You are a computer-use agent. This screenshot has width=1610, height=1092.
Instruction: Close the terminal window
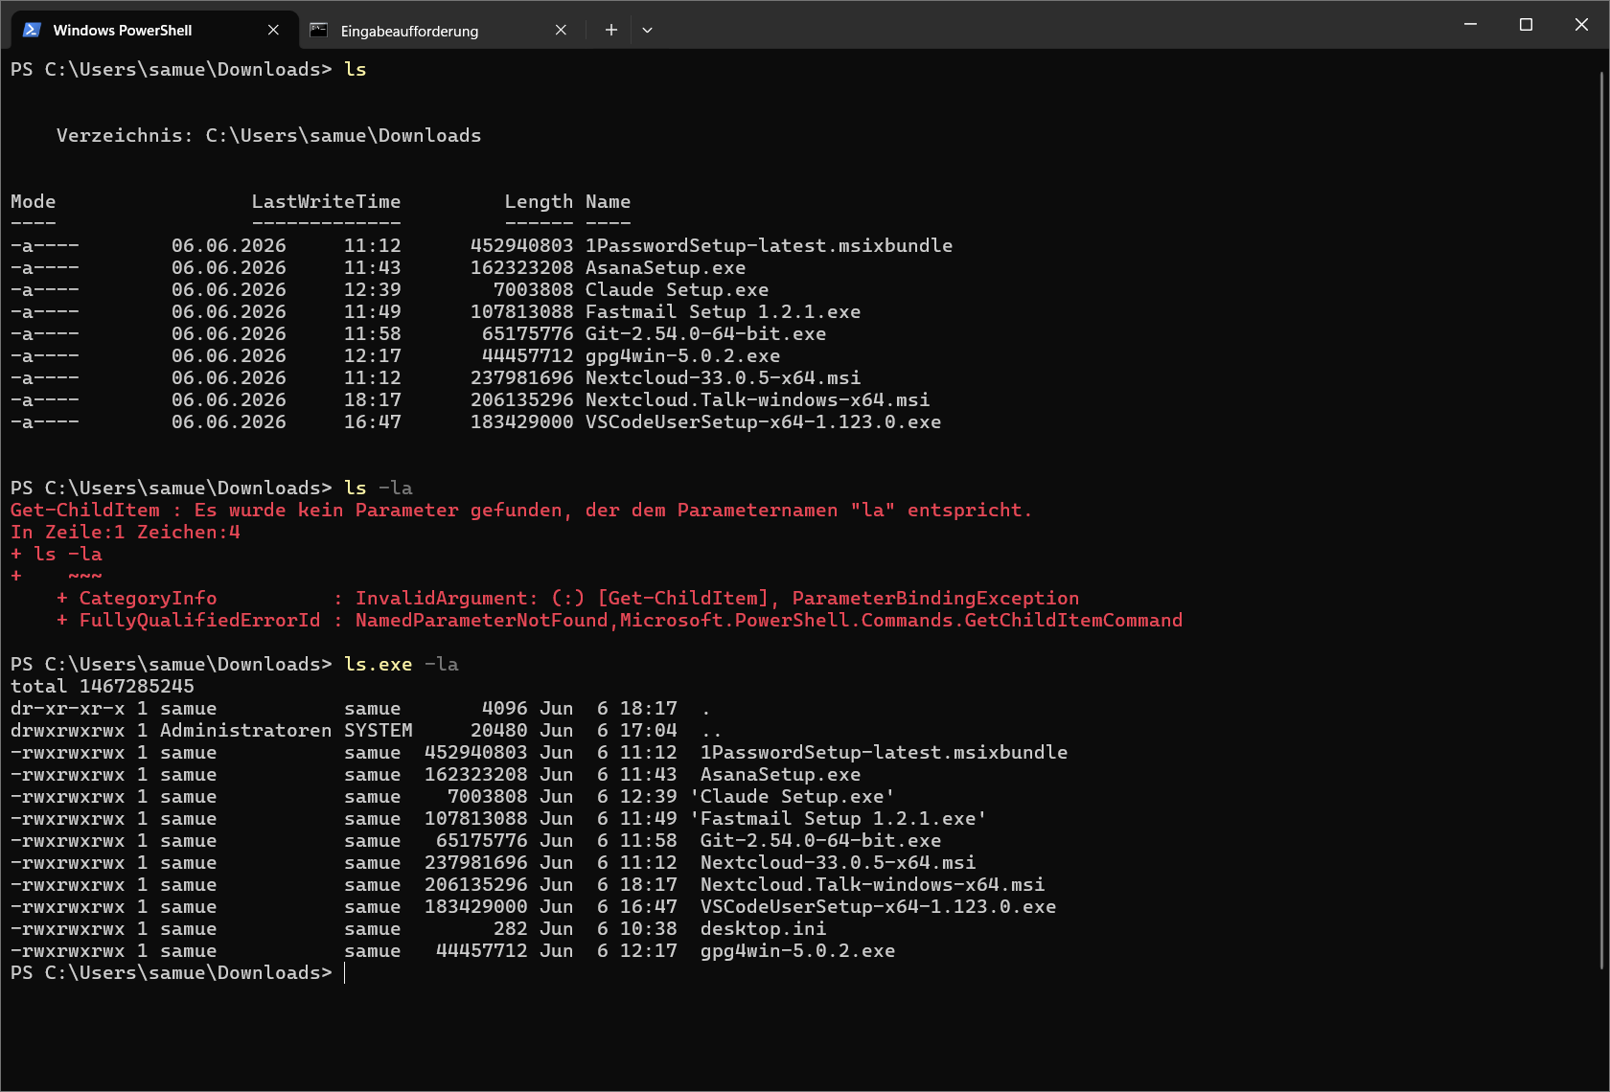(1581, 24)
